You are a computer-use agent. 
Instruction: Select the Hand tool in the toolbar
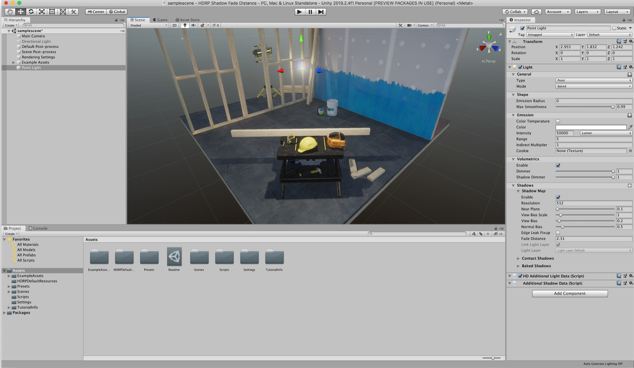click(9, 12)
